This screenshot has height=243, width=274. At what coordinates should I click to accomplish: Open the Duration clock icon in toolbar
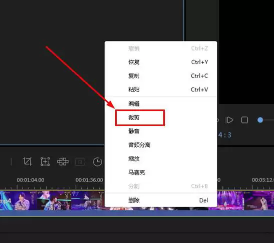click(x=97, y=161)
